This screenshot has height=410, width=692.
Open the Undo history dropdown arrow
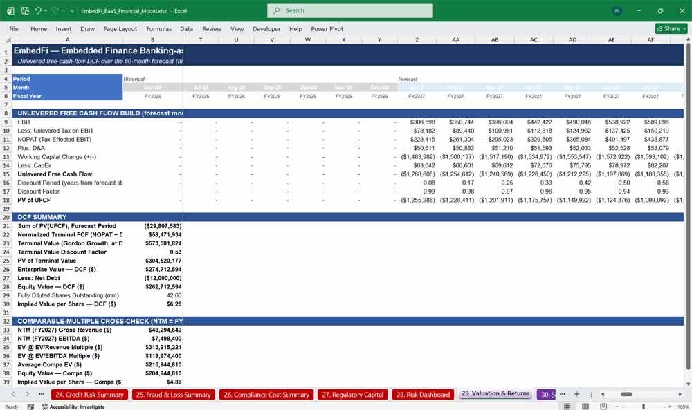point(46,11)
